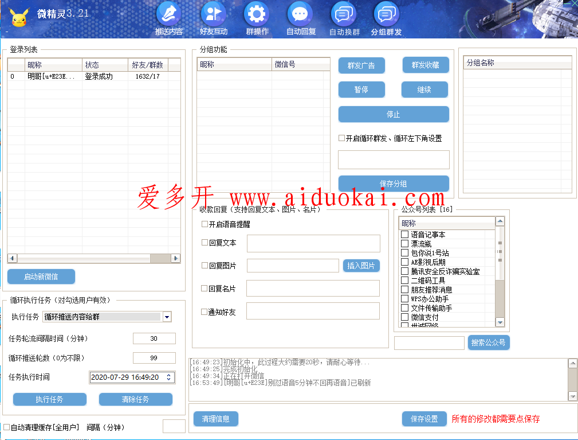Check 腾讯安全反诈骗实验室 in 公众号列表

[x=404, y=271]
